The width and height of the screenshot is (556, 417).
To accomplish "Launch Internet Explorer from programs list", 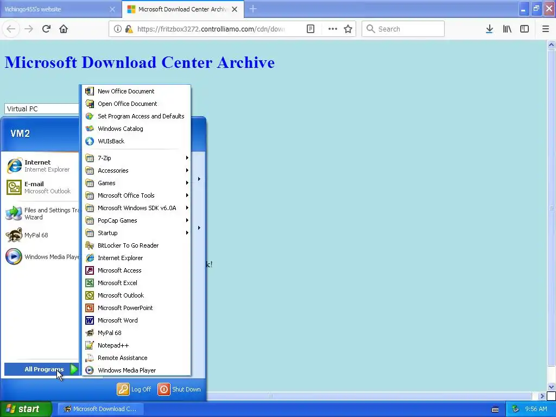I will (136, 258).
